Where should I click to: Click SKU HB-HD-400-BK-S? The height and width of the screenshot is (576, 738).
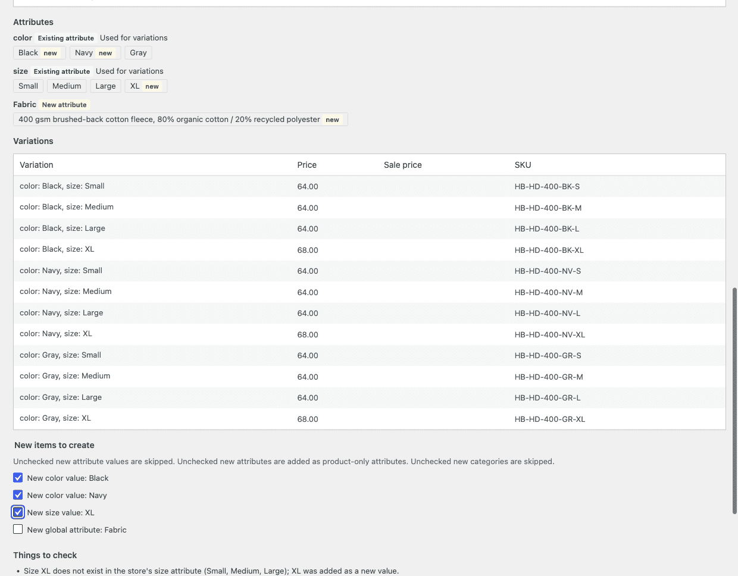coord(547,186)
